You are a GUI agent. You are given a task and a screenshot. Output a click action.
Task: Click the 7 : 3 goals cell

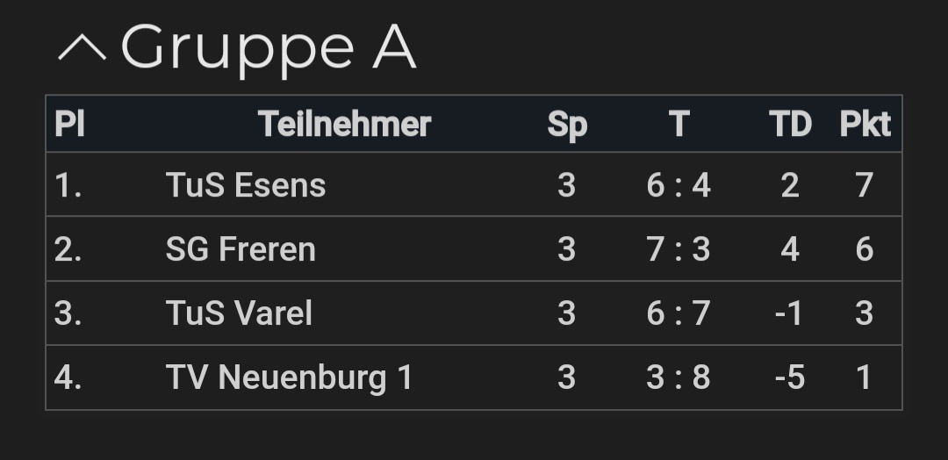click(679, 249)
